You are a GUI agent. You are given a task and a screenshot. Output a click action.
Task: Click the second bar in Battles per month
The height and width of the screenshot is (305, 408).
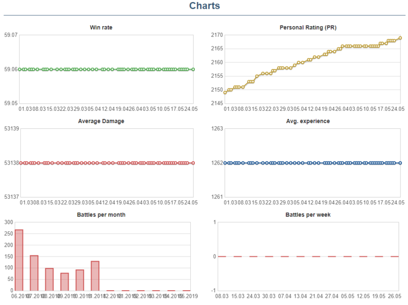coord(34,273)
